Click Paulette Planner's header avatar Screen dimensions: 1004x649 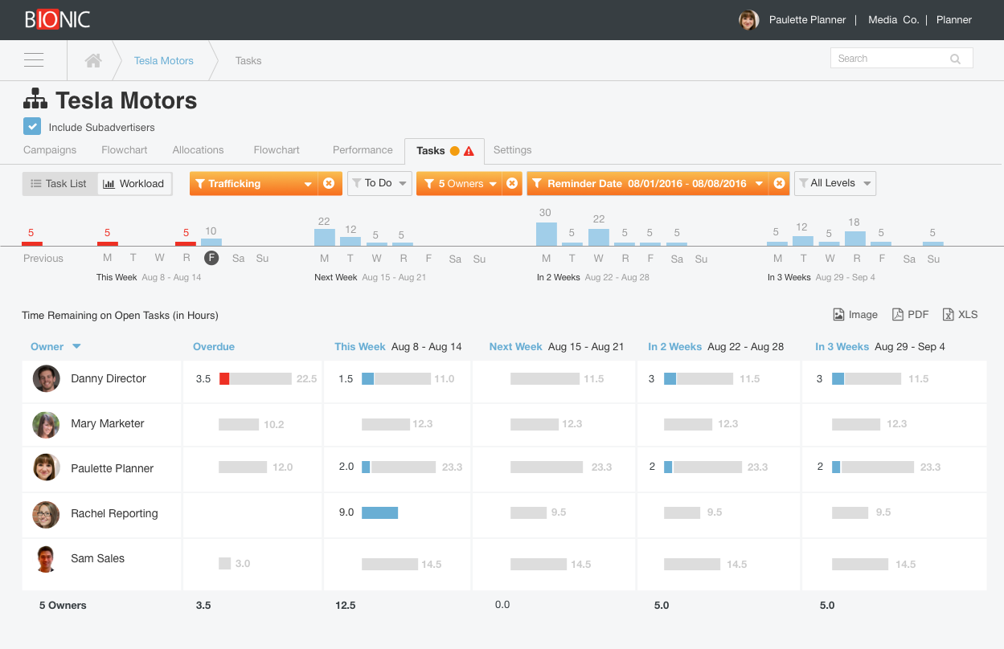748,20
